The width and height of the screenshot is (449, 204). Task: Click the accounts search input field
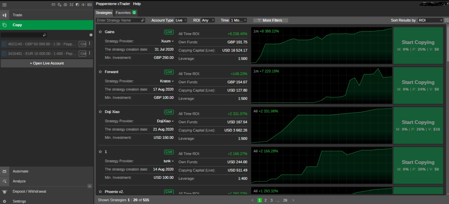[x=24, y=35]
